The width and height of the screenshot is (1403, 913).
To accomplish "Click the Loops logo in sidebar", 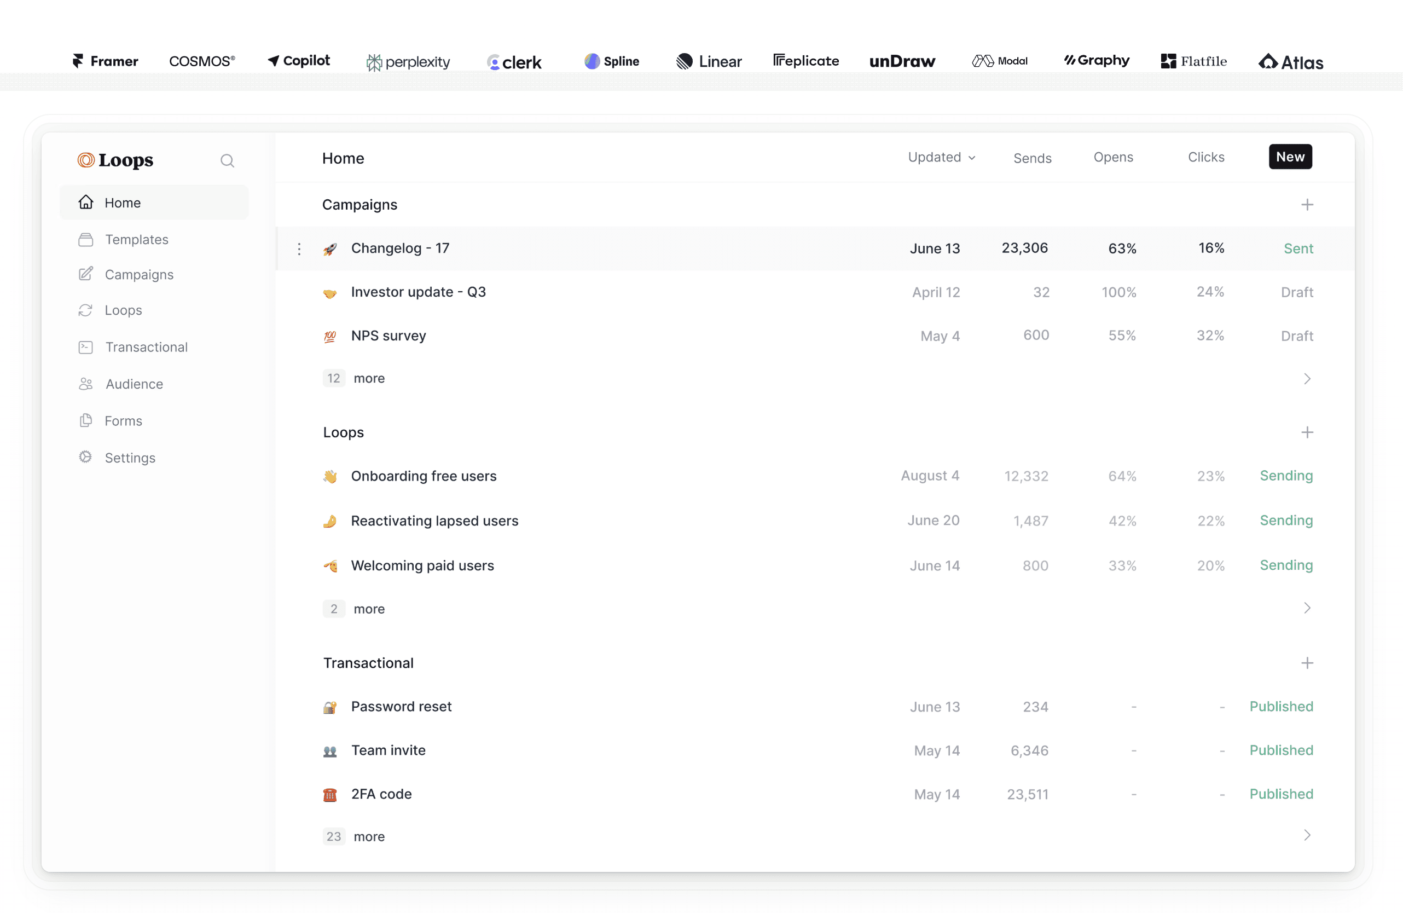I will point(115,160).
